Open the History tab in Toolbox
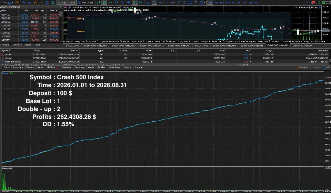Image resolution: width=331 pixels, height=193 pixels. (30, 67)
